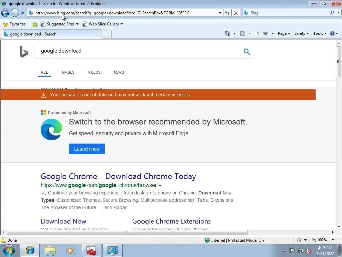
Task: Click the magnifier icon in toolbar search box
Action: click(332, 13)
